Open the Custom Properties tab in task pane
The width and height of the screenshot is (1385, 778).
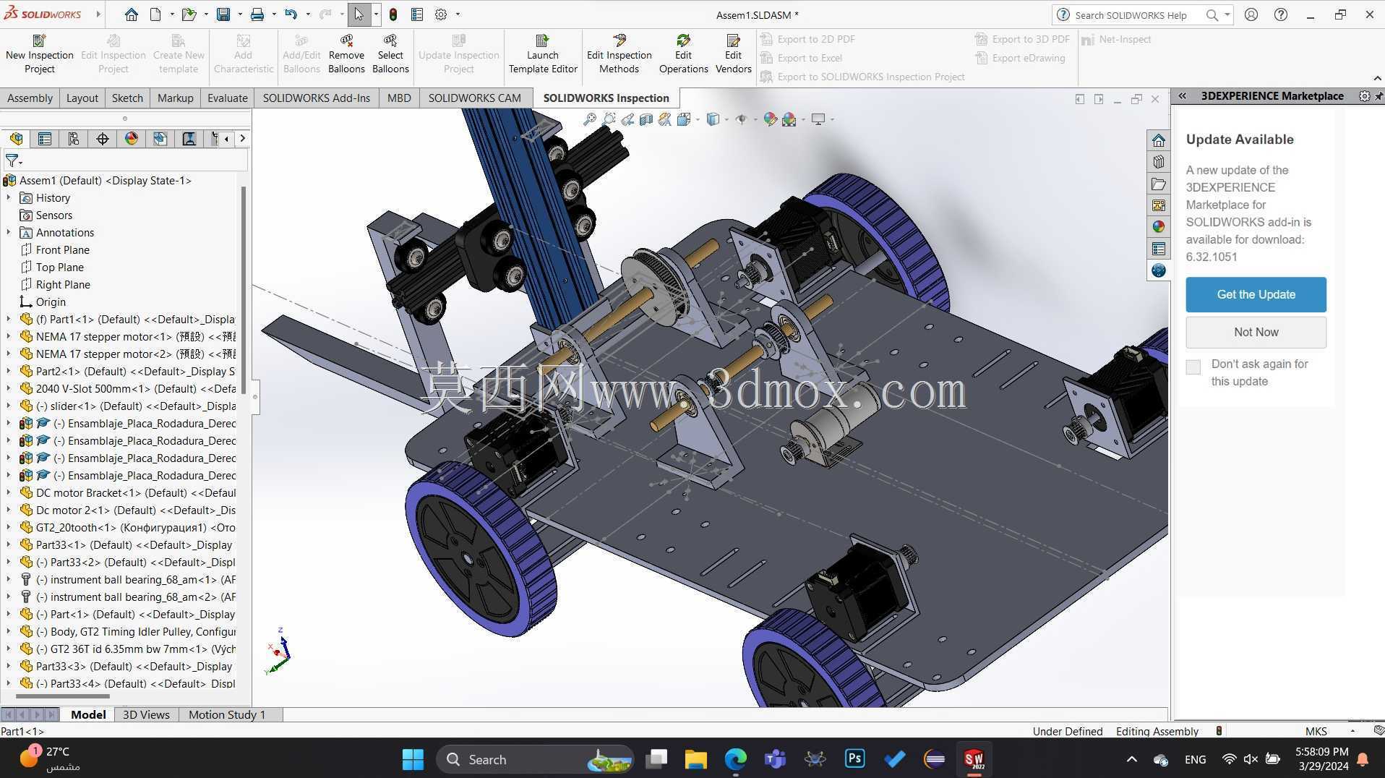point(1159,249)
